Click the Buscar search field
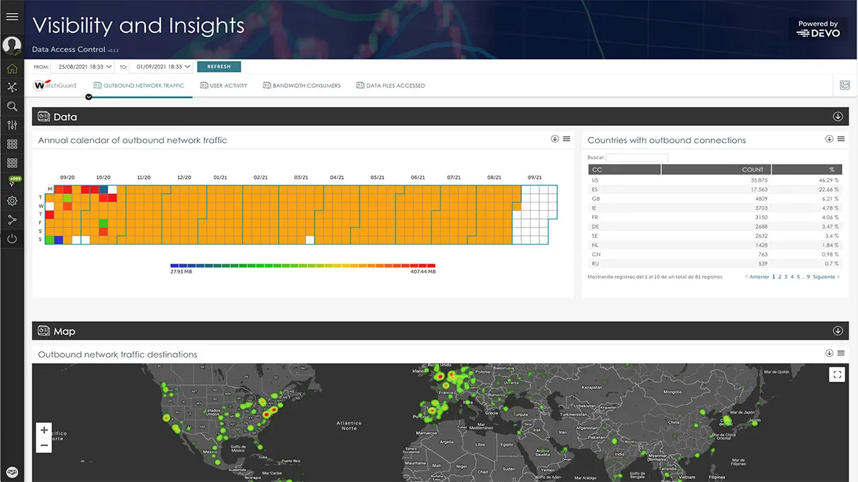The height and width of the screenshot is (482, 858). 636,157
